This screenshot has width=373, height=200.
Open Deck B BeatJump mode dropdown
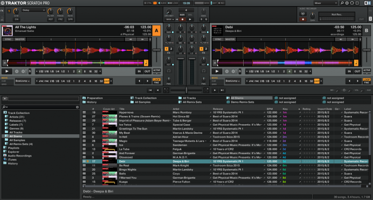(233, 81)
